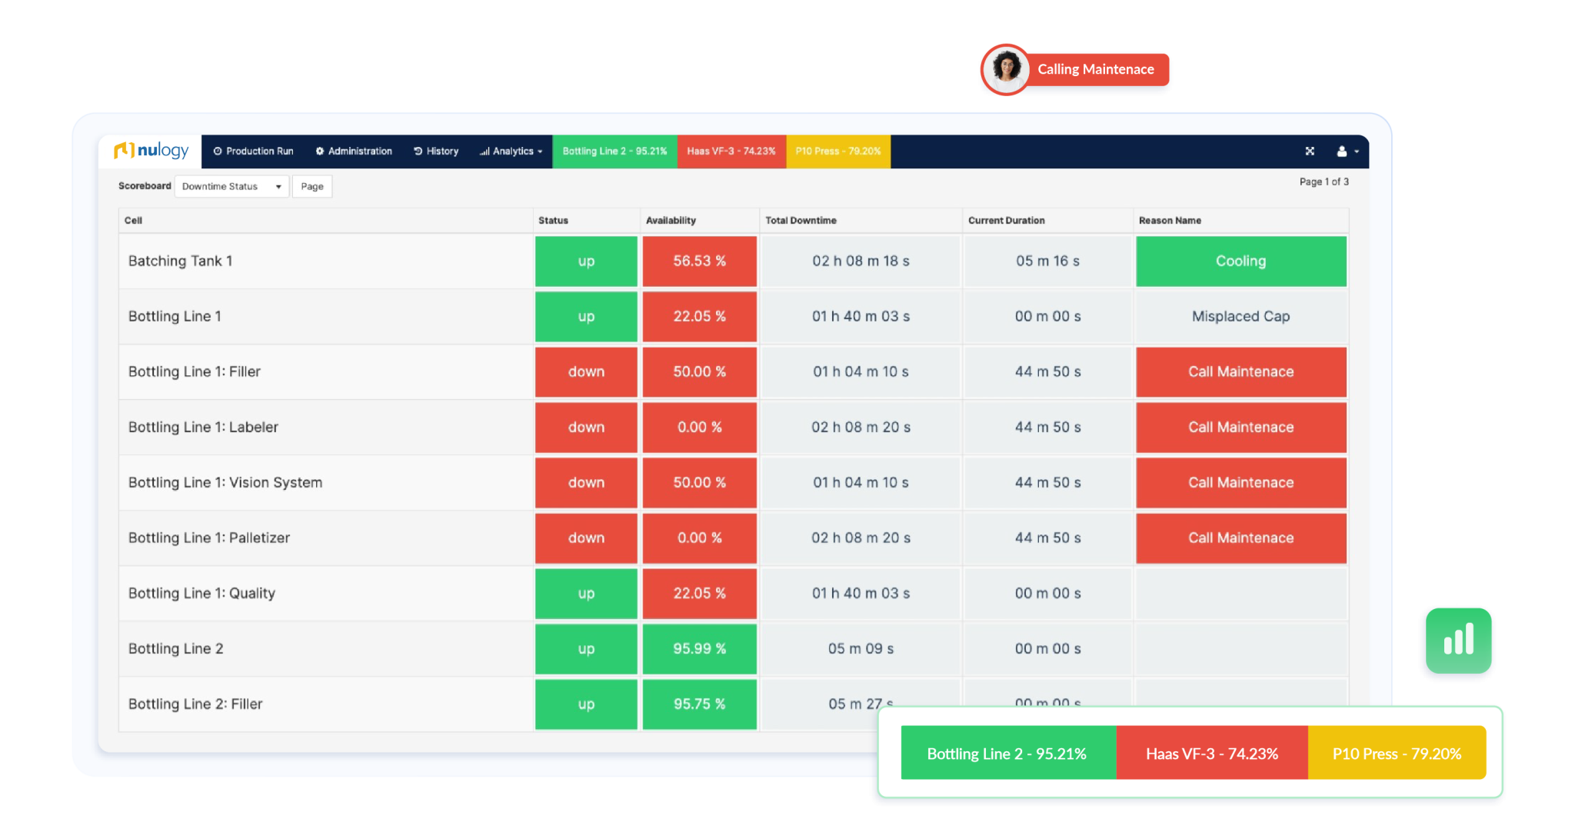Click the Page button beside the scoreboard selector
The height and width of the screenshot is (839, 1575).
click(x=311, y=186)
